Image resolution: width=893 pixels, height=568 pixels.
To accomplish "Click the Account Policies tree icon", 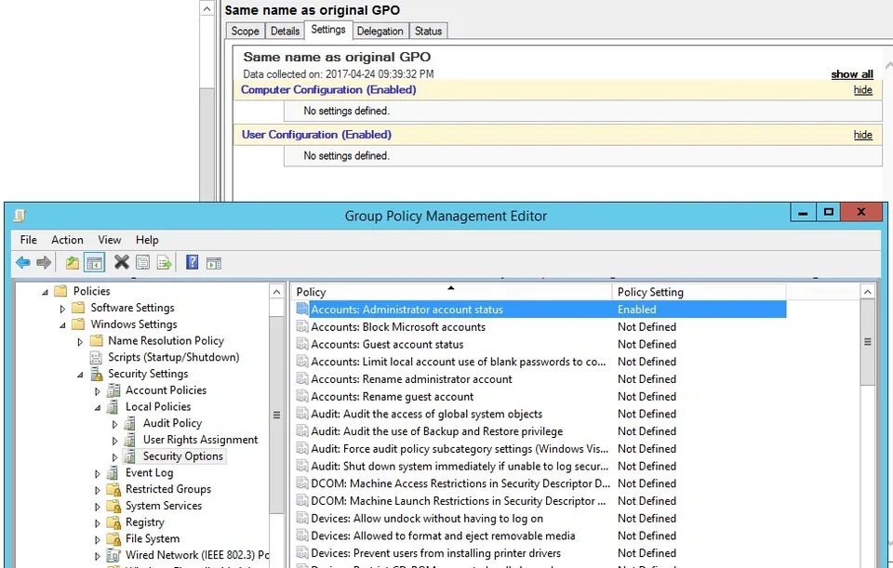I will click(113, 390).
